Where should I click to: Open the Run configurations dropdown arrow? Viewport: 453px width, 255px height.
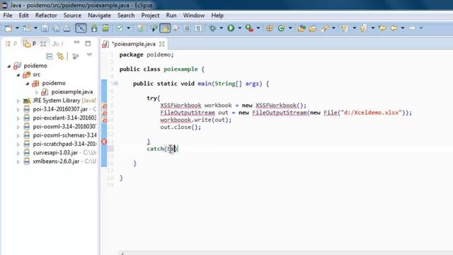[239, 28]
